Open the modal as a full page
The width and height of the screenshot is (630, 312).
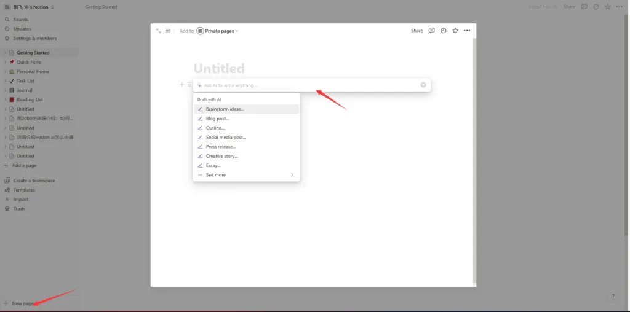159,31
